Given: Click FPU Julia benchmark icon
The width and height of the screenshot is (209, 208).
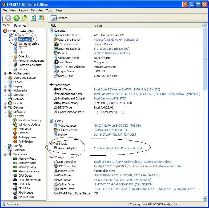Looking at the screenshot, I should pyautogui.click(x=15, y=188).
